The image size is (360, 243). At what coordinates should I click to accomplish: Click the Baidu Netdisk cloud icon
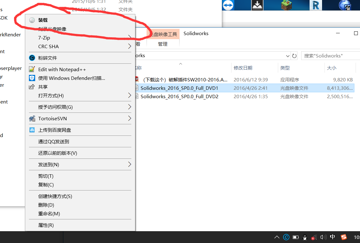pyautogui.click(x=32, y=130)
